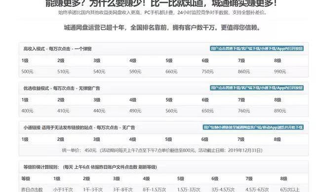The image size is (316, 192).
Task: Click 4级 in the 等级阶梯计算规则 table
Action: pyautogui.click(x=146, y=179)
